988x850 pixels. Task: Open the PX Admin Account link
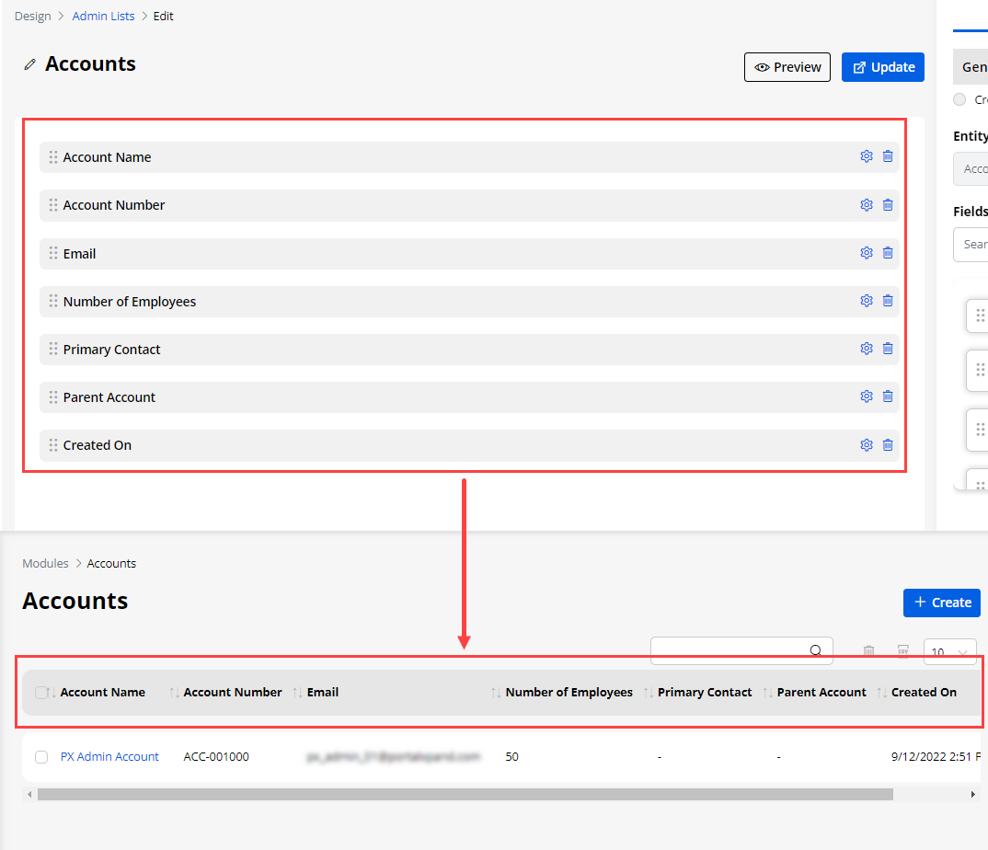point(109,757)
